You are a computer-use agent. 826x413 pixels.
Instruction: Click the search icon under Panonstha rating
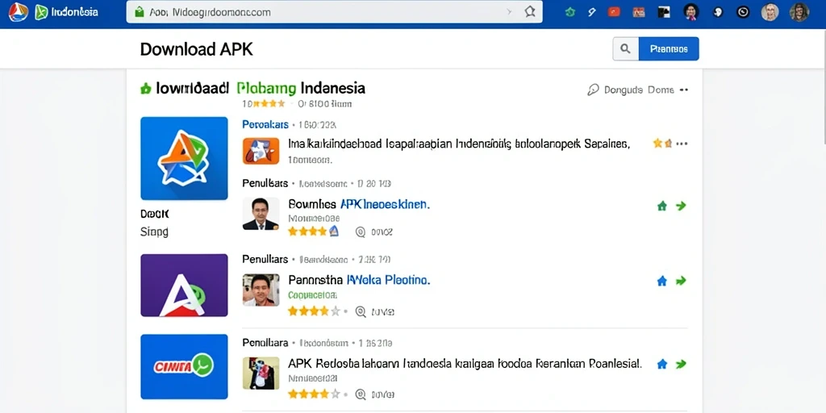click(x=361, y=312)
